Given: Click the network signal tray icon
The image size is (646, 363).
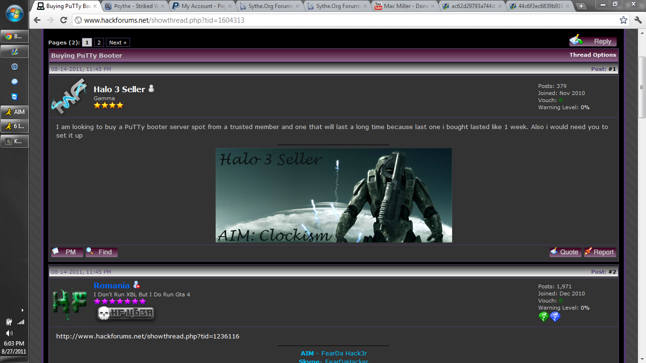Looking at the screenshot, I should [20, 322].
